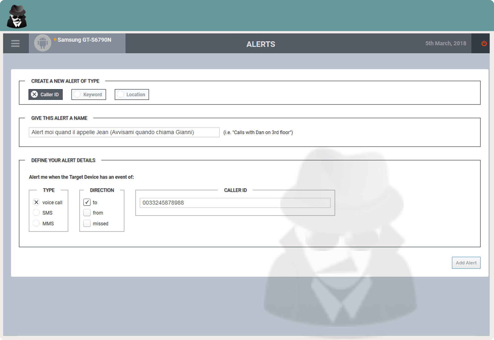The image size is (494, 340).
Task: Choose MMS as the event type
Action: pyautogui.click(x=36, y=223)
